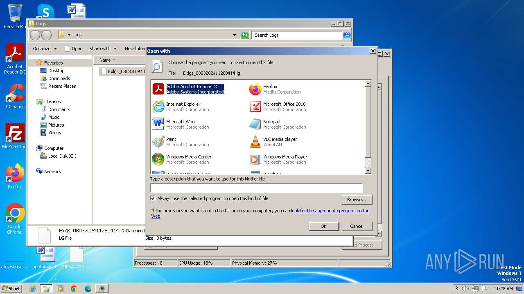Open FileZilla Client desktop shortcut
The width and height of the screenshot is (524, 294).
tap(15, 136)
